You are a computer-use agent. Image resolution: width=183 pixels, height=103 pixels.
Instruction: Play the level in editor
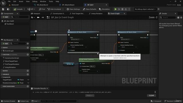coord(116,9)
